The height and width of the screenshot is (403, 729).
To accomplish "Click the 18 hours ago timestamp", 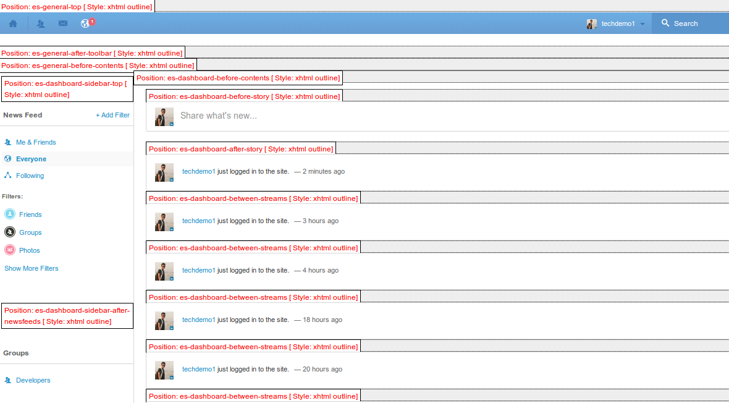I will (x=322, y=320).
